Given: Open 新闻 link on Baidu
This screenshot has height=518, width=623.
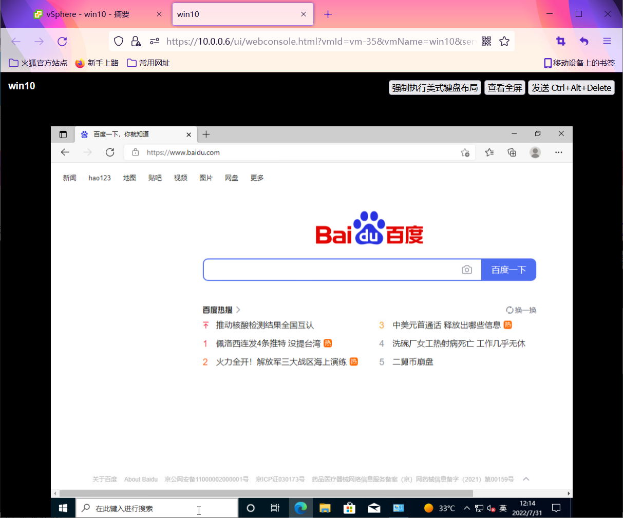Looking at the screenshot, I should (70, 178).
